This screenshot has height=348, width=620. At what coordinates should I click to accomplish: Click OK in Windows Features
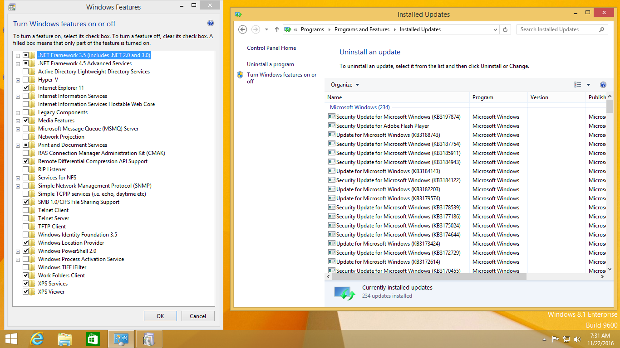pos(160,316)
